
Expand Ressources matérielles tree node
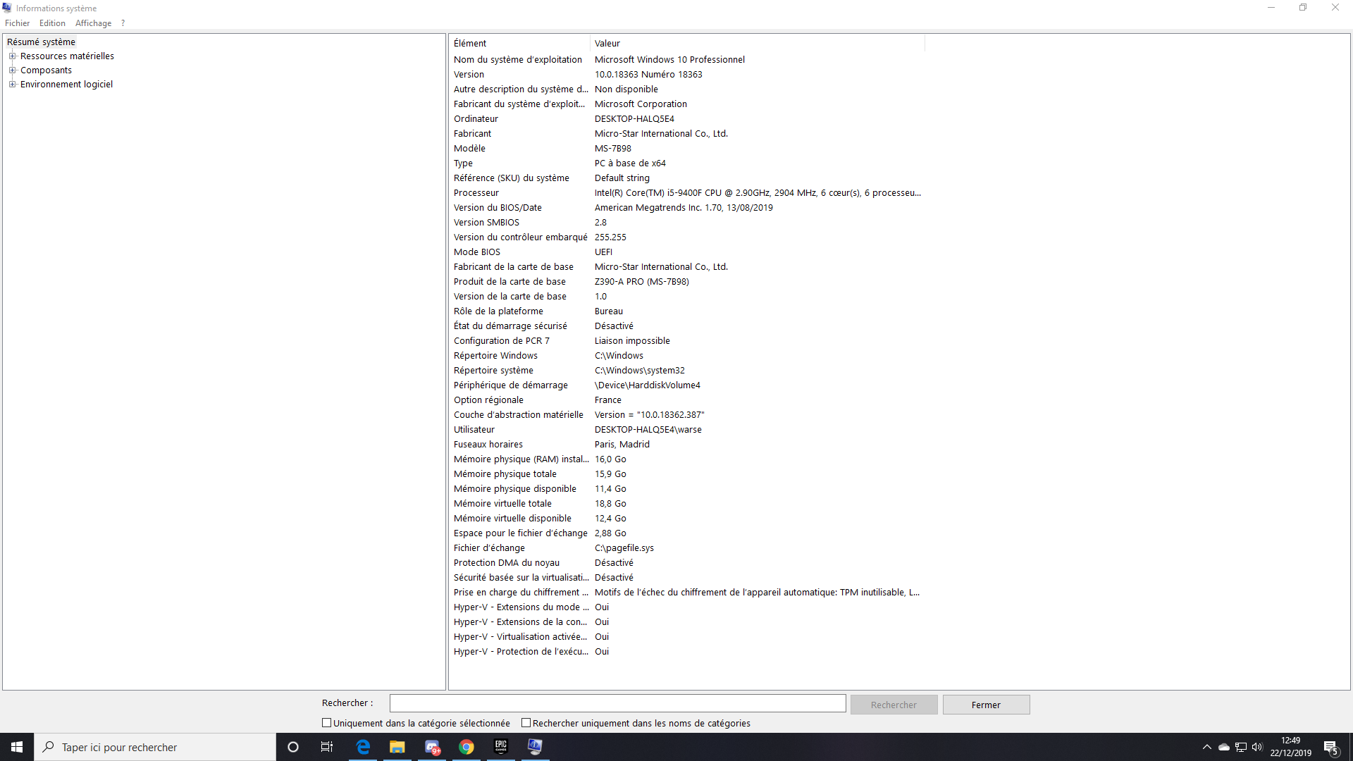click(13, 56)
